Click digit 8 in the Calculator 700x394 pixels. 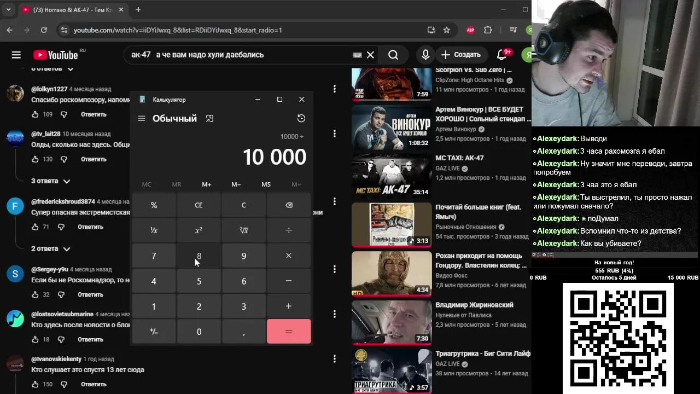199,256
